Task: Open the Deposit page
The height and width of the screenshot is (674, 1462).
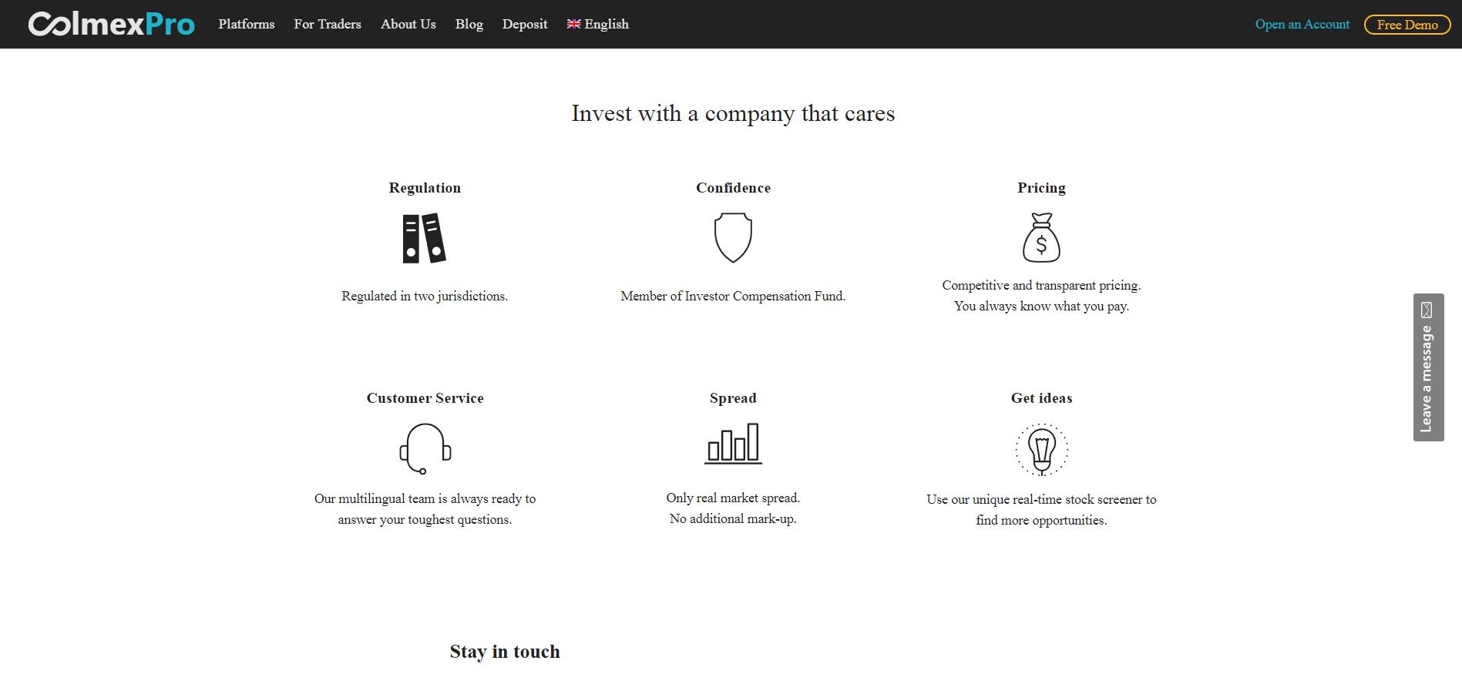Action: [x=525, y=24]
